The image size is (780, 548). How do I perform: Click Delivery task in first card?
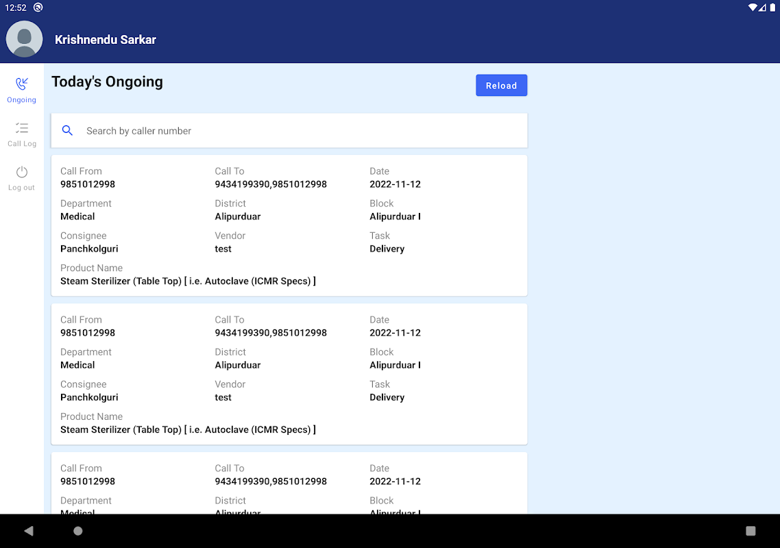pyautogui.click(x=387, y=249)
